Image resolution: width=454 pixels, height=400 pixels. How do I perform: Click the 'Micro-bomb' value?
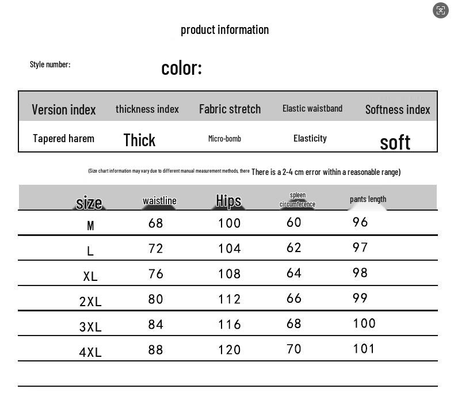pos(224,139)
